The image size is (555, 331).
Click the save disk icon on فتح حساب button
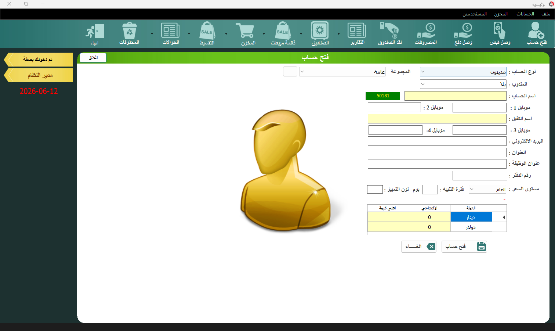tap(482, 247)
